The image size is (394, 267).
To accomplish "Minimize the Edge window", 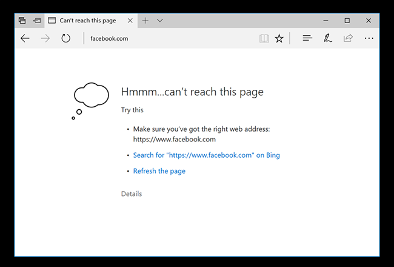I will pyautogui.click(x=326, y=21).
